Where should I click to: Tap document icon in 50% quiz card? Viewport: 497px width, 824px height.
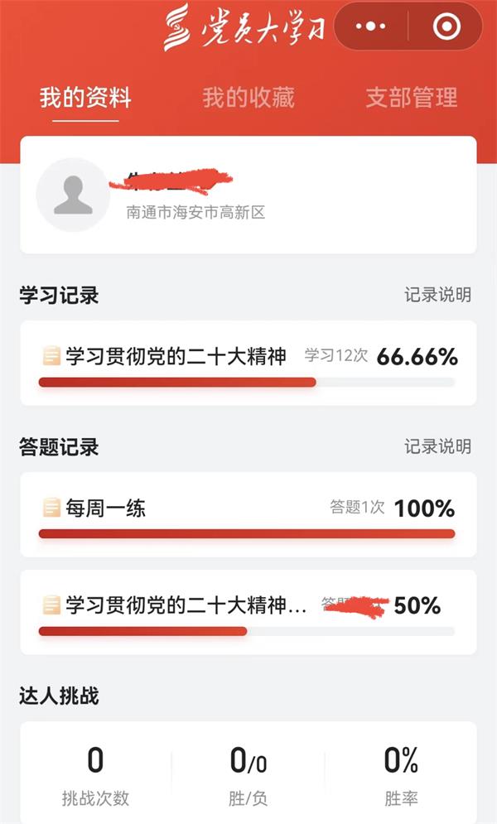point(51,605)
